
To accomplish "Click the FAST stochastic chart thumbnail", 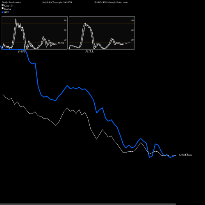I will [x=34, y=33].
